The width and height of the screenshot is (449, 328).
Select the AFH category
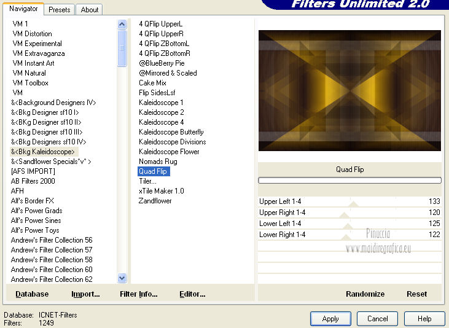17,191
